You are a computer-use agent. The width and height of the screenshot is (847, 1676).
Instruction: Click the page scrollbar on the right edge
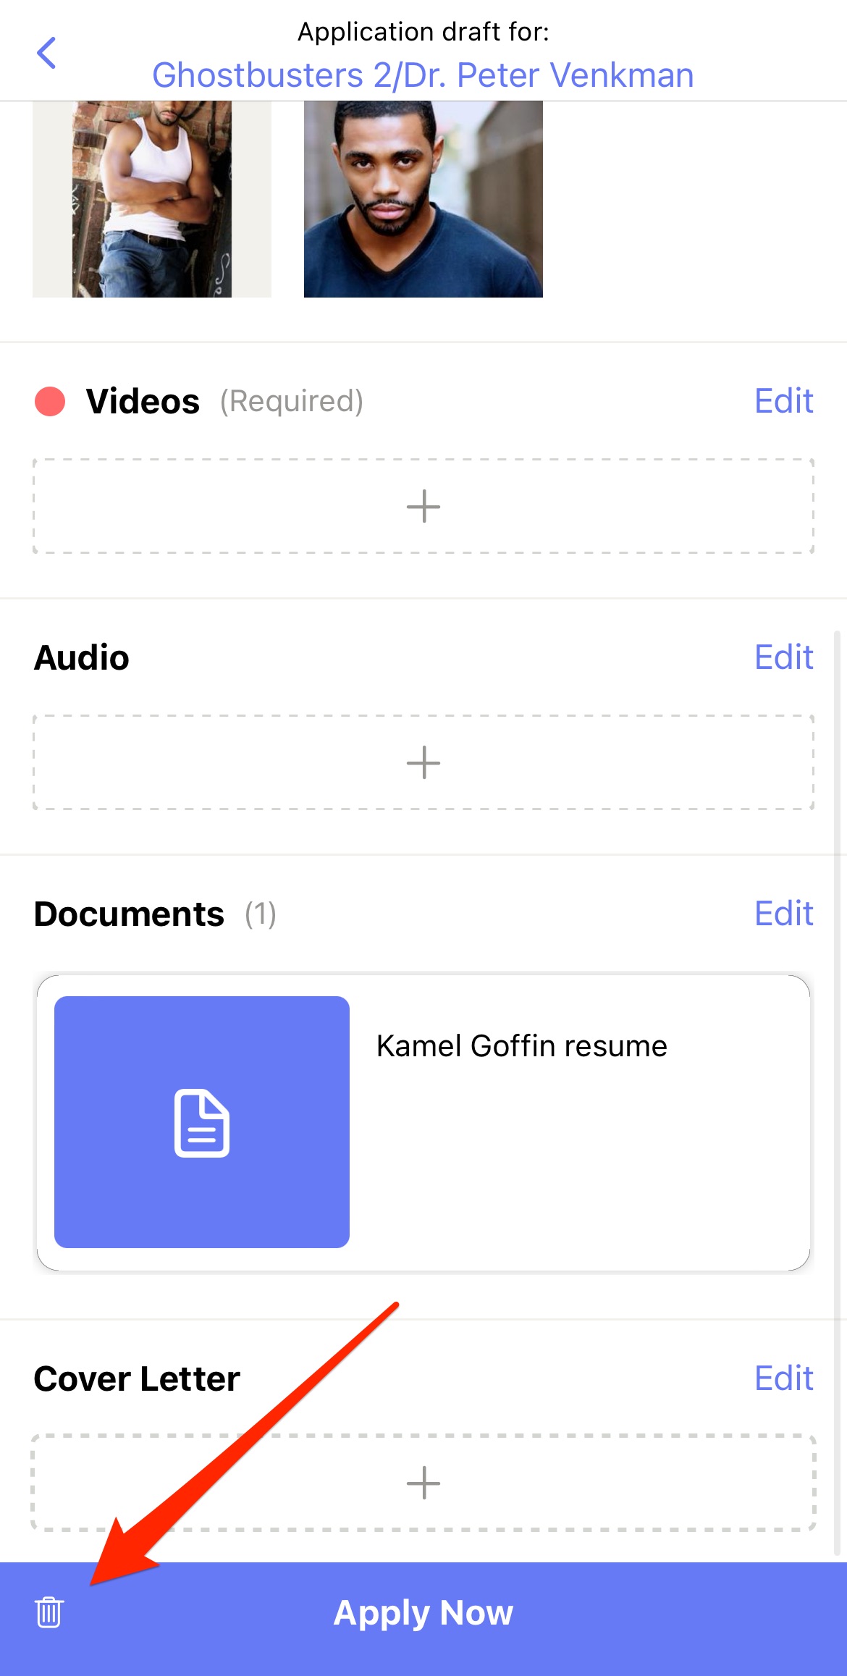[838, 1093]
